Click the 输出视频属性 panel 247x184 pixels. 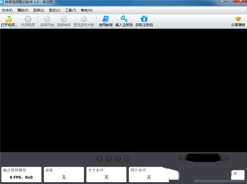point(21,174)
